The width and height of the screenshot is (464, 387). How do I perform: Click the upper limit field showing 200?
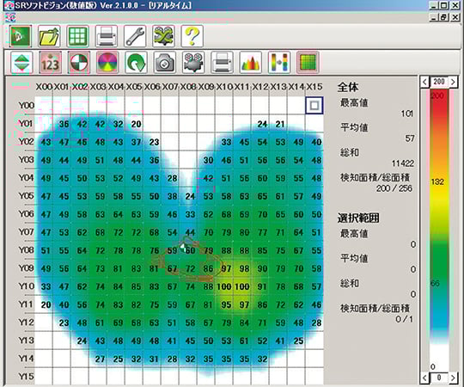pos(439,82)
